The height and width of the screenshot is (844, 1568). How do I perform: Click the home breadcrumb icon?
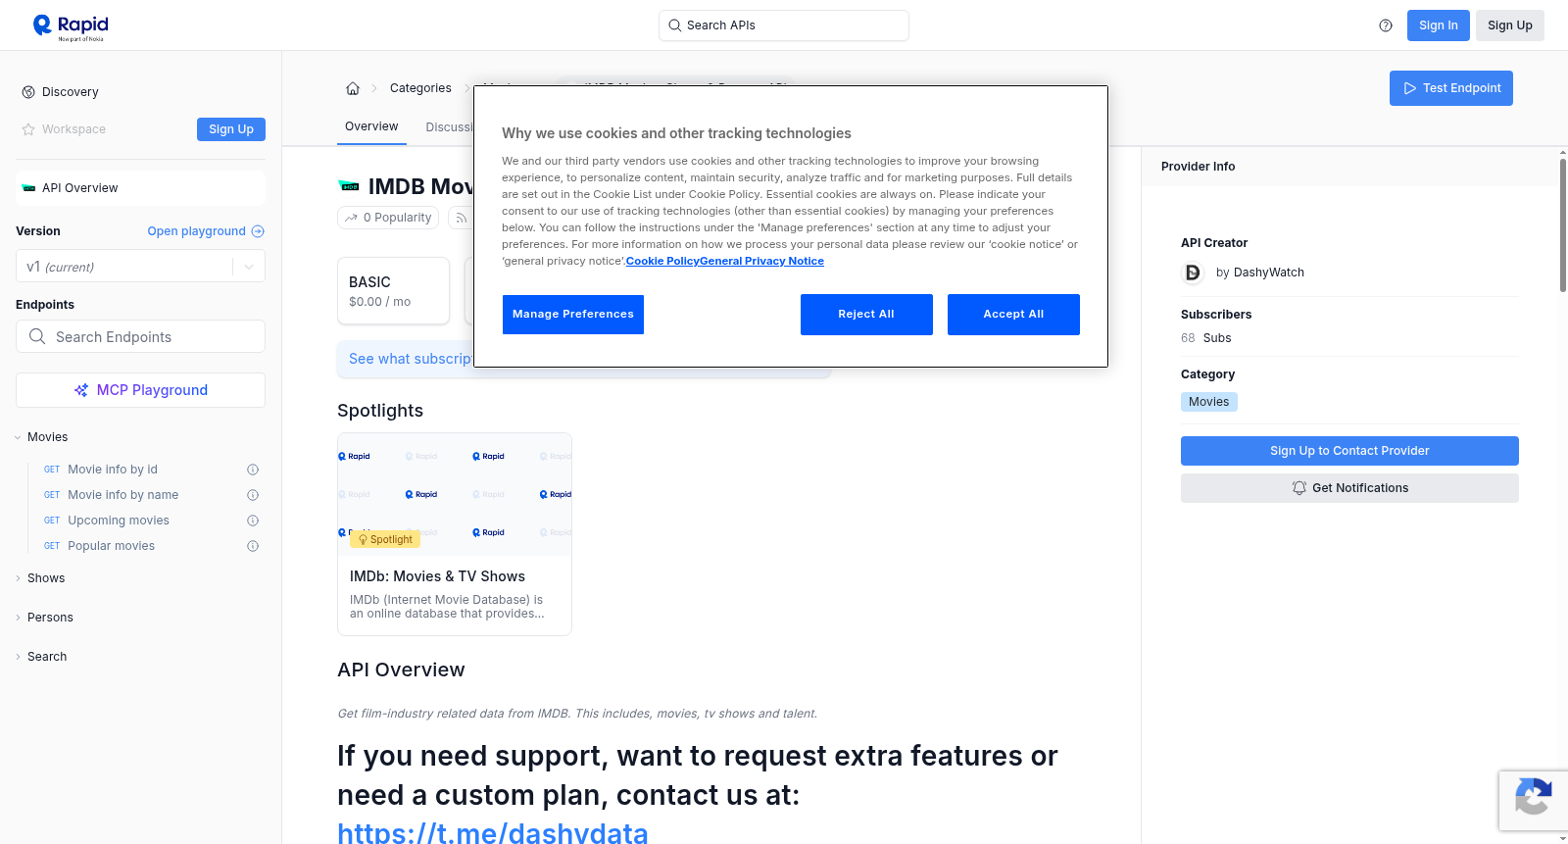[x=353, y=88]
